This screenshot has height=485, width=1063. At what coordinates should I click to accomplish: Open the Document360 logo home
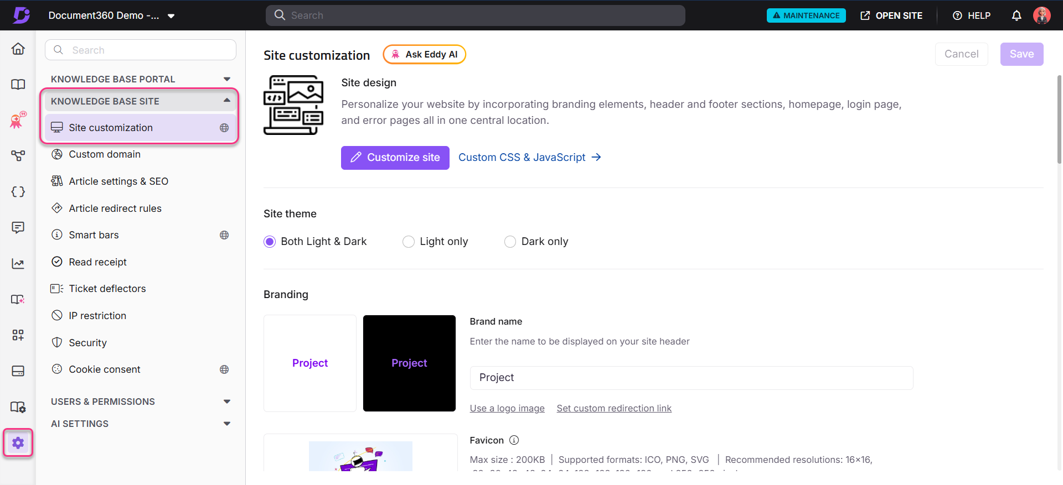point(21,15)
